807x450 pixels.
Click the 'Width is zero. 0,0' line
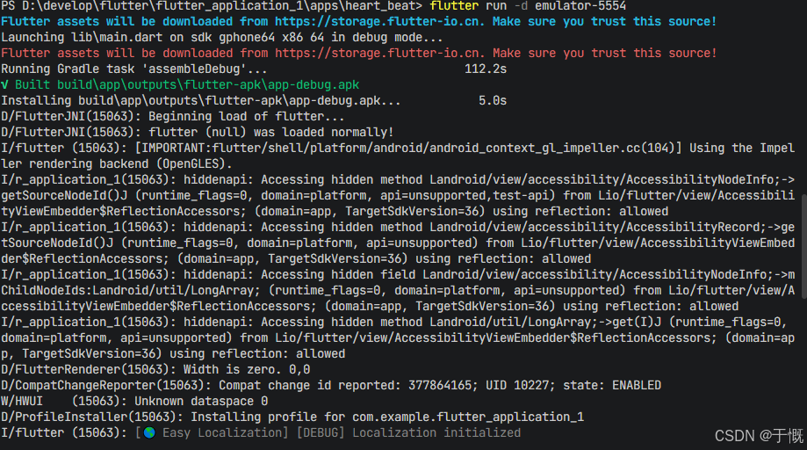[155, 370]
